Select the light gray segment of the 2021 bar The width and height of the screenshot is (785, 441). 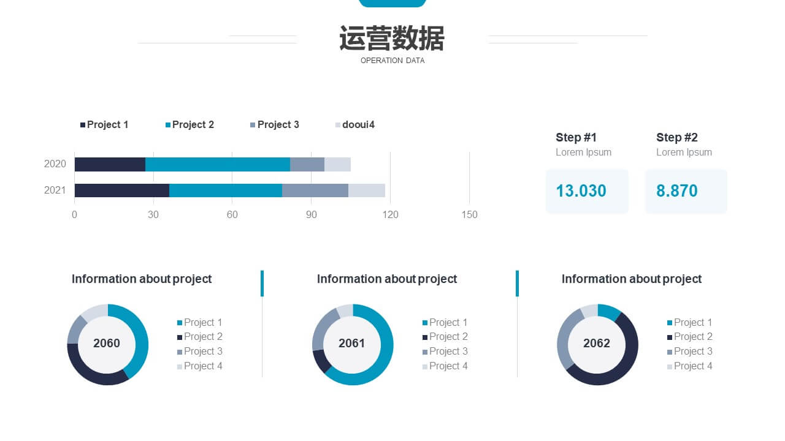pyautogui.click(x=367, y=190)
